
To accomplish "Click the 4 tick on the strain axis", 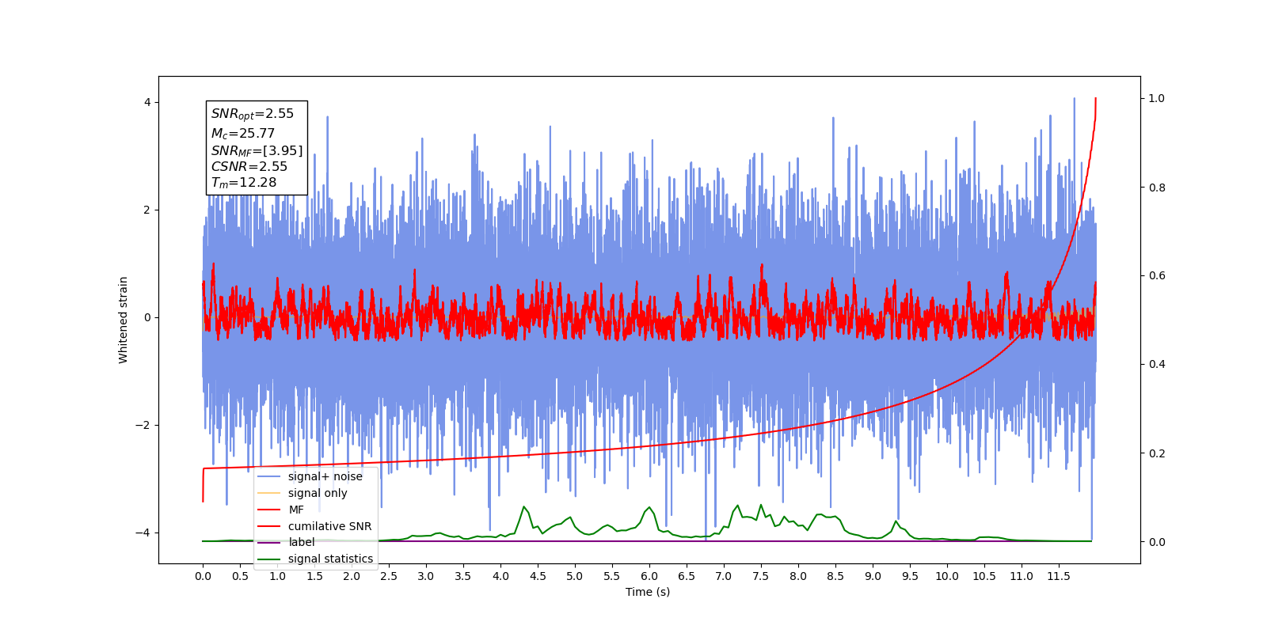I will pos(147,103).
